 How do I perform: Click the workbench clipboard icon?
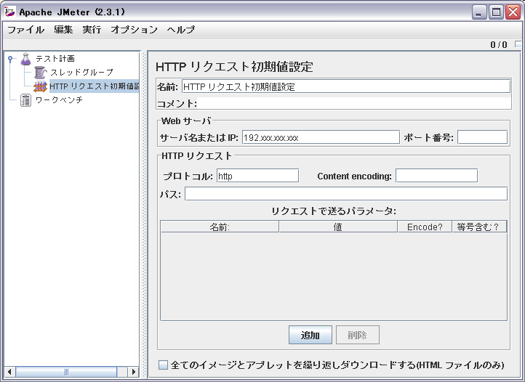click(x=26, y=100)
